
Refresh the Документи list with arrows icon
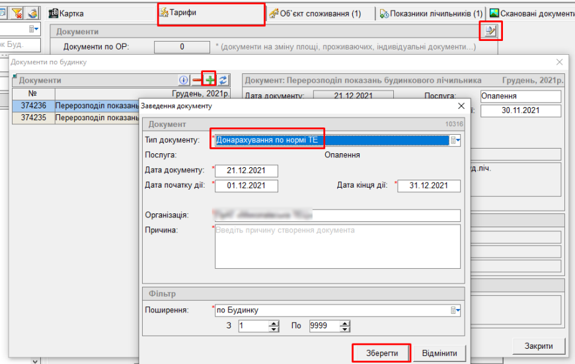(223, 80)
